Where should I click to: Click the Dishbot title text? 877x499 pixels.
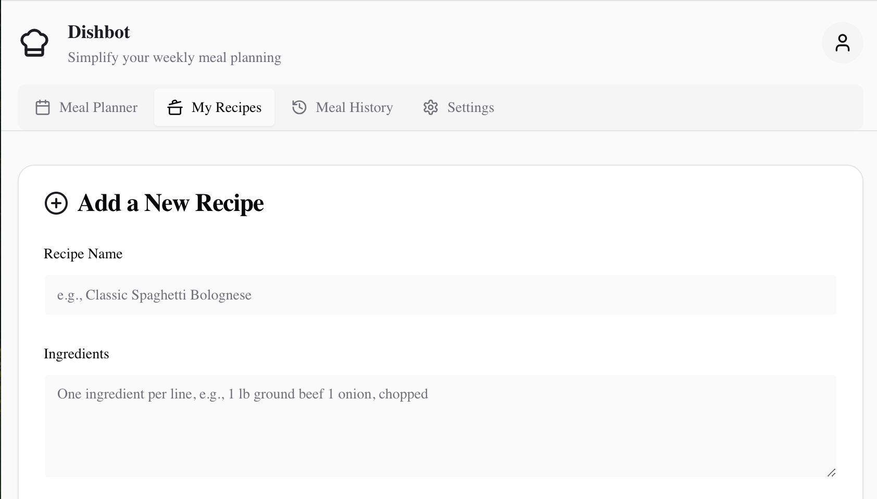tap(99, 32)
